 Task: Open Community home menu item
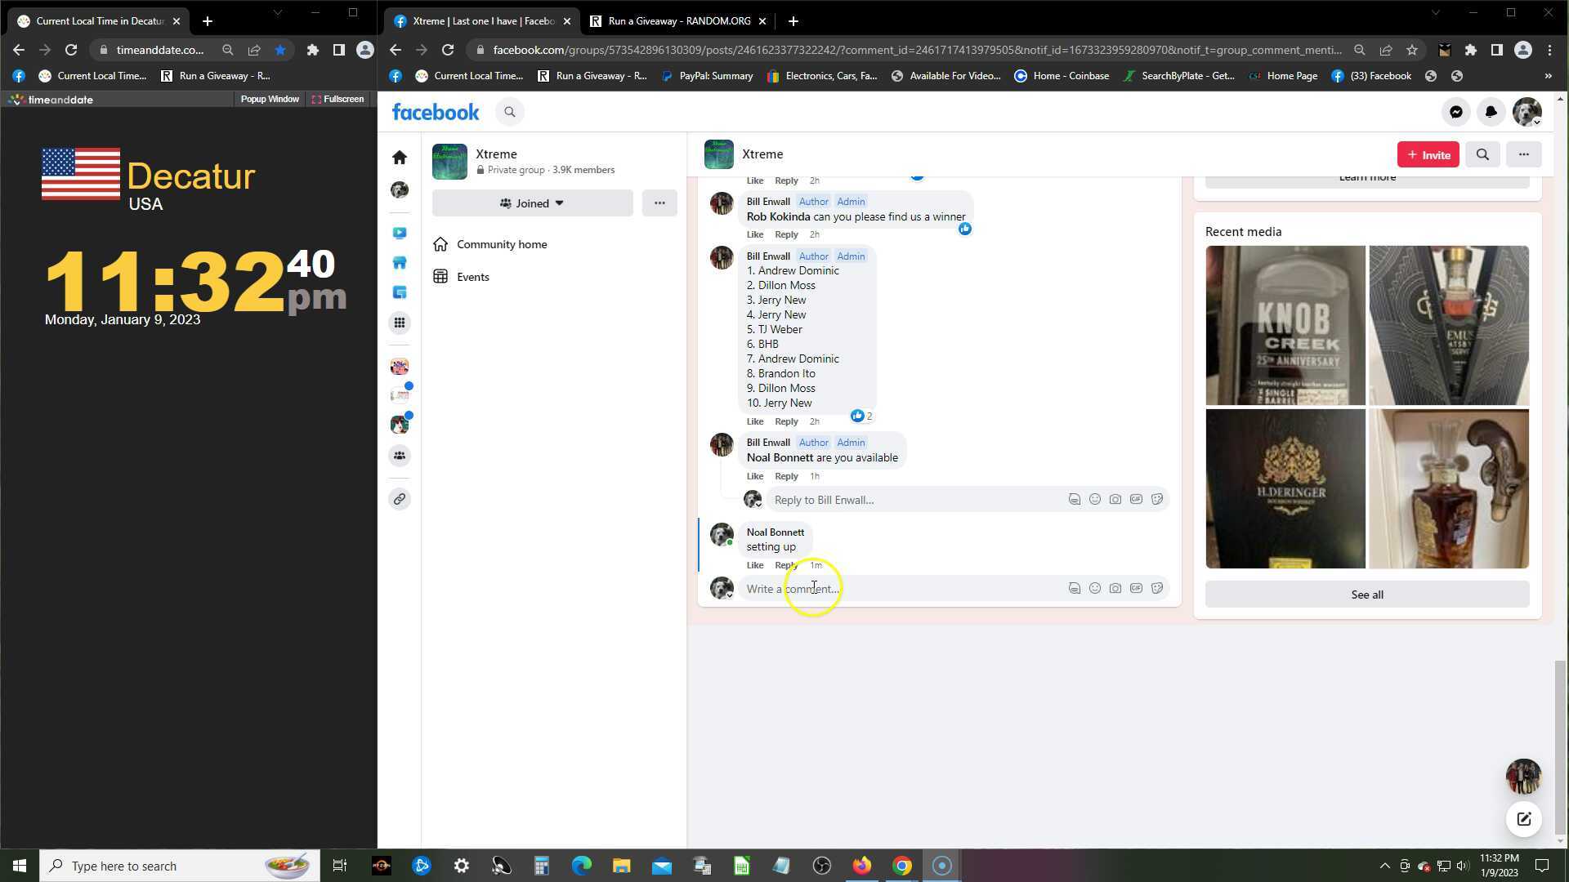[x=501, y=244]
